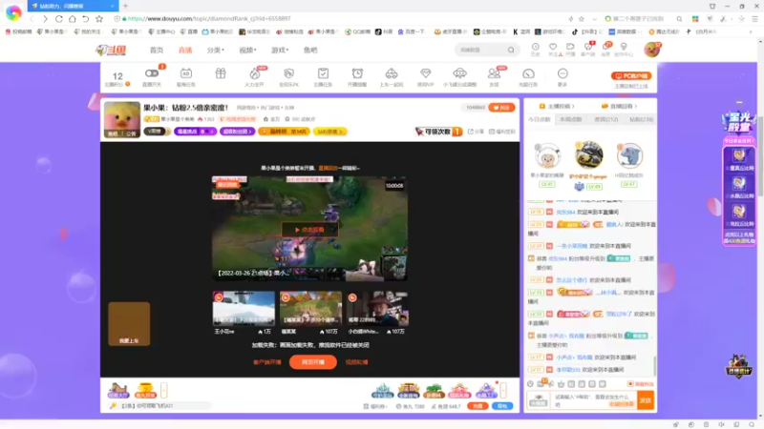Click the chat message input field

[594, 400]
